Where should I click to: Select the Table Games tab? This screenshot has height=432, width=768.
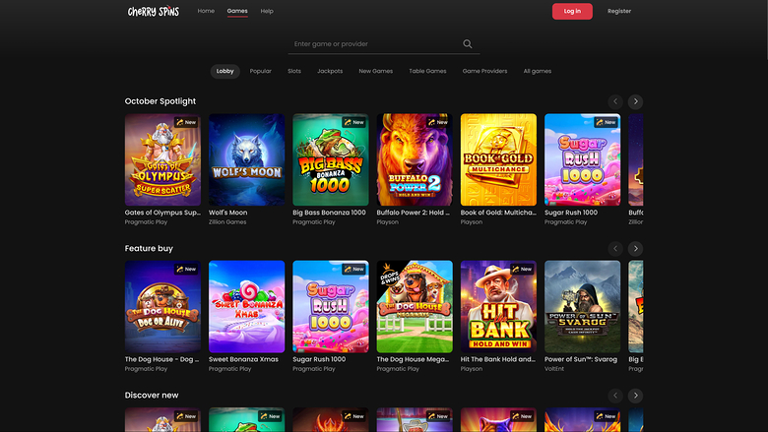point(427,72)
